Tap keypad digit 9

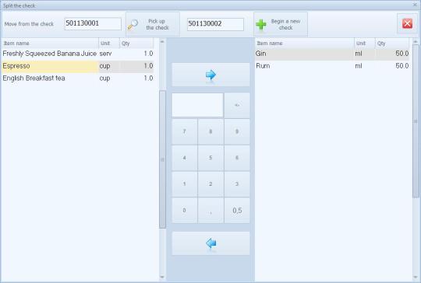click(237, 131)
